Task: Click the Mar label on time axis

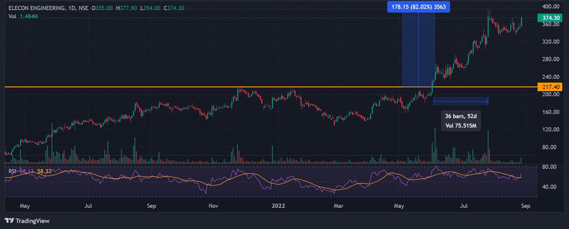Action: coord(338,206)
